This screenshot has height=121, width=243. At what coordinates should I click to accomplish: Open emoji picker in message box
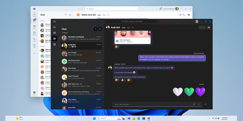pos(194,104)
